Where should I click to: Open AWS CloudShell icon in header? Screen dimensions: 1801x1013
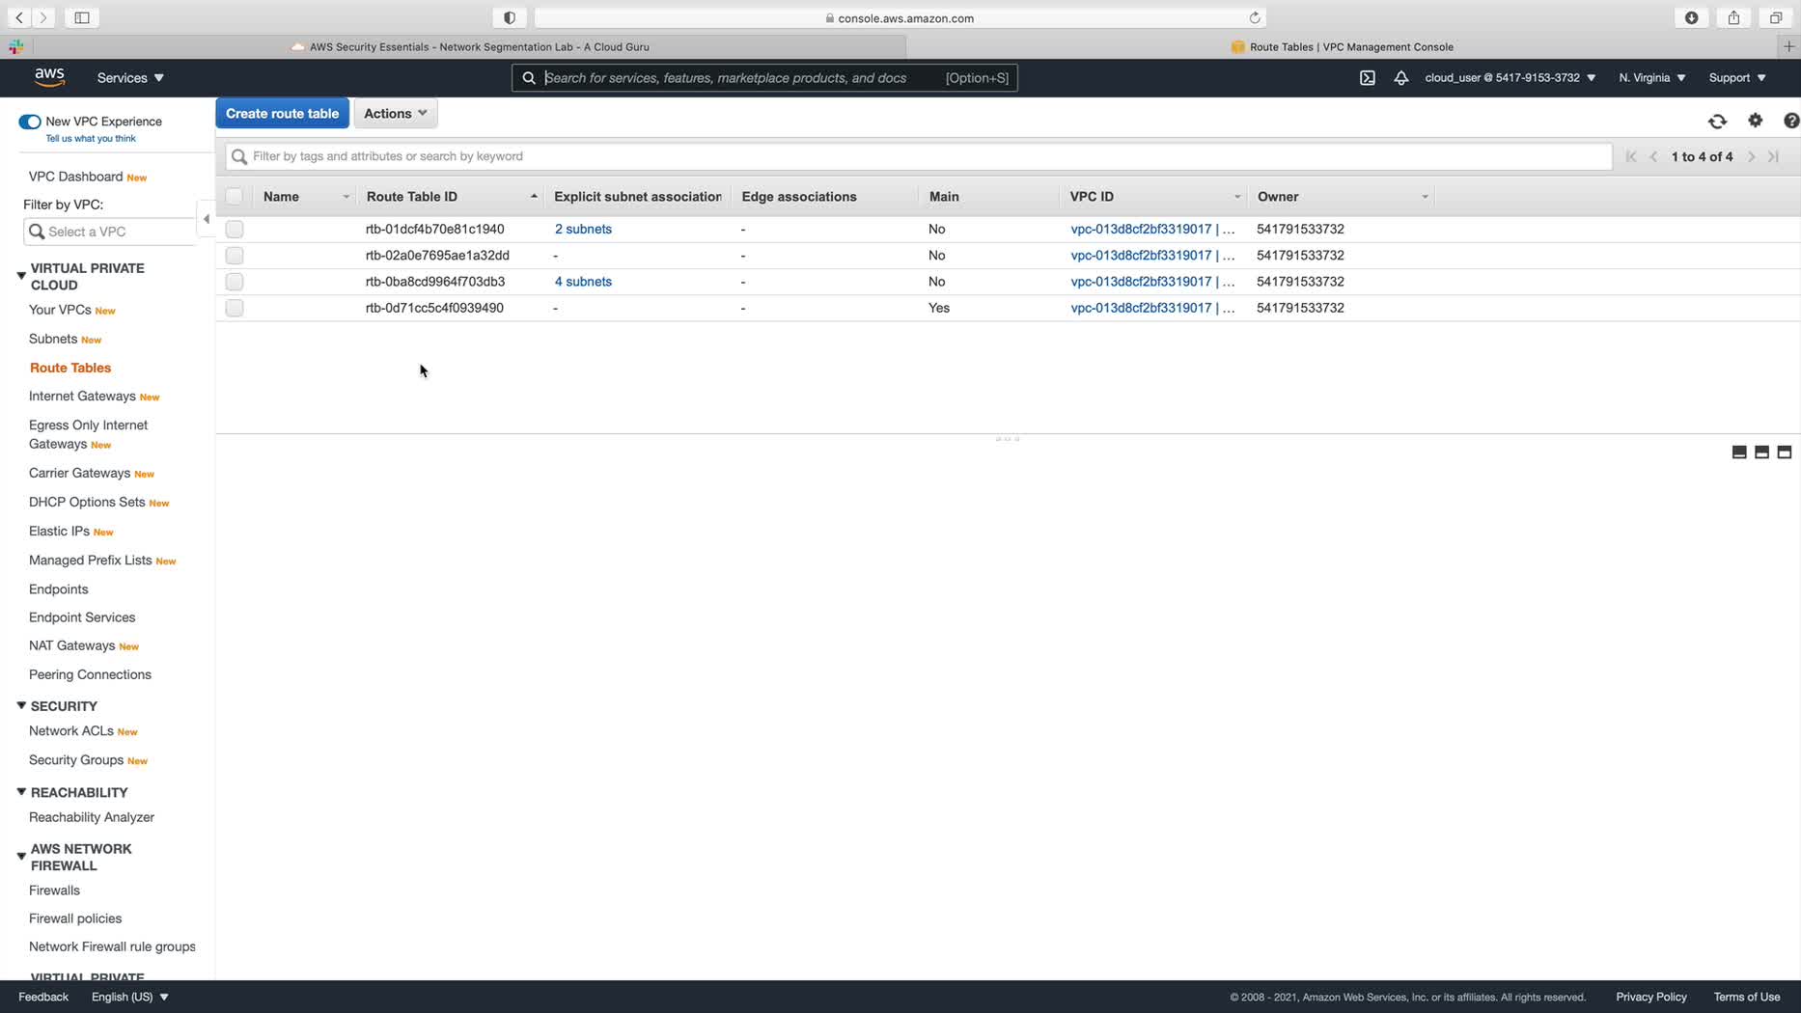click(x=1368, y=78)
